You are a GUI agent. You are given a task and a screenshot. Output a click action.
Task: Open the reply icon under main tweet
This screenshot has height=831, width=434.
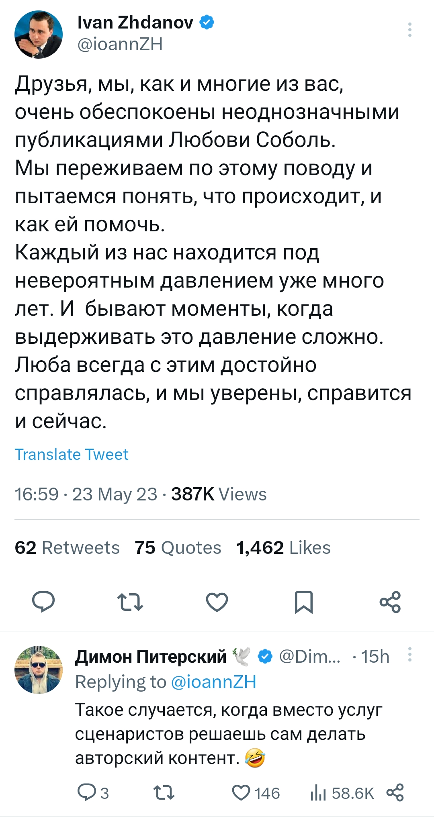[x=43, y=602]
